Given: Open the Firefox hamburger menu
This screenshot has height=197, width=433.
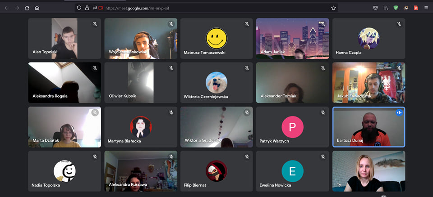Looking at the screenshot, I should (x=426, y=8).
